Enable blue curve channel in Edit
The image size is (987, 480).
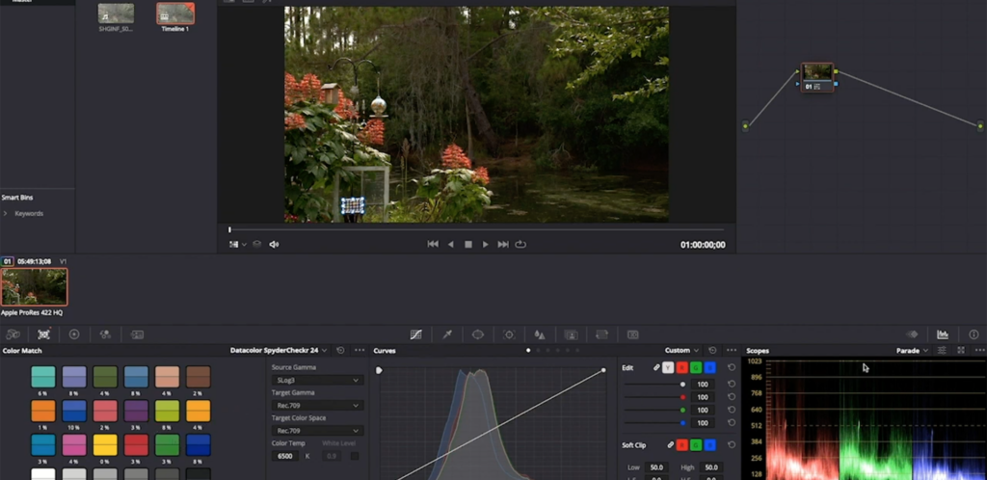point(710,368)
